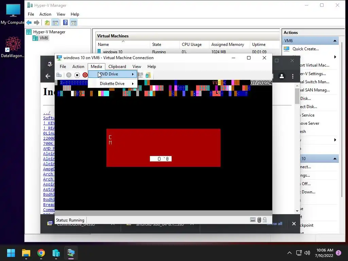
Task: Open Action menu in VM Connection window
Action: point(78,67)
